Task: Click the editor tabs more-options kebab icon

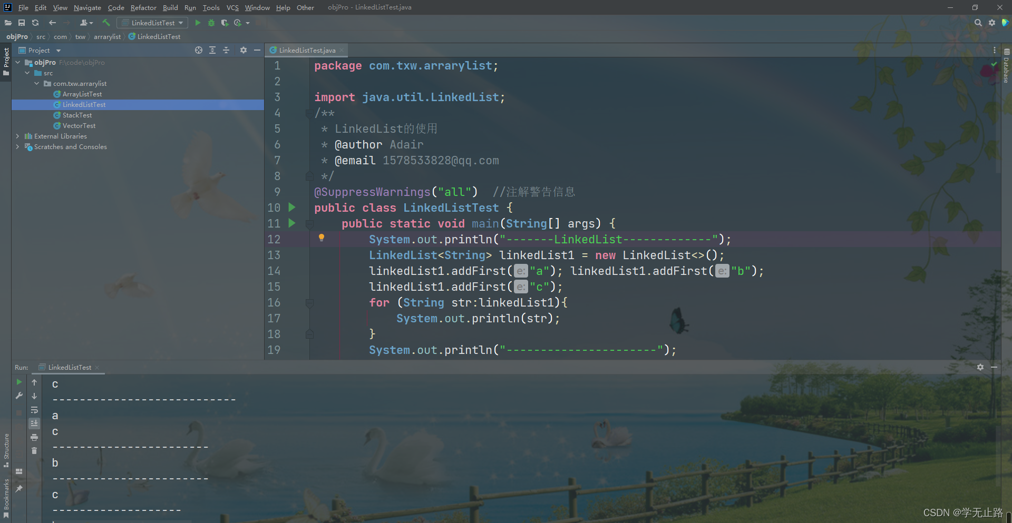Action: coord(994,50)
